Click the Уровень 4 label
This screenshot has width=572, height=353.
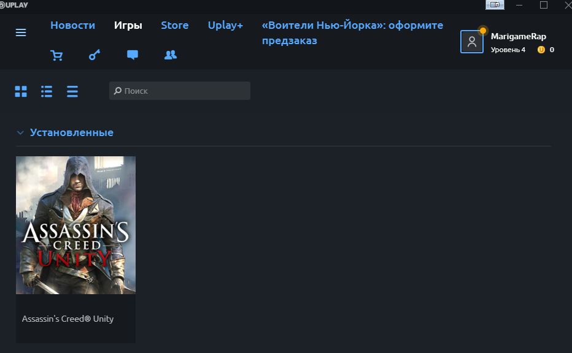tap(508, 50)
